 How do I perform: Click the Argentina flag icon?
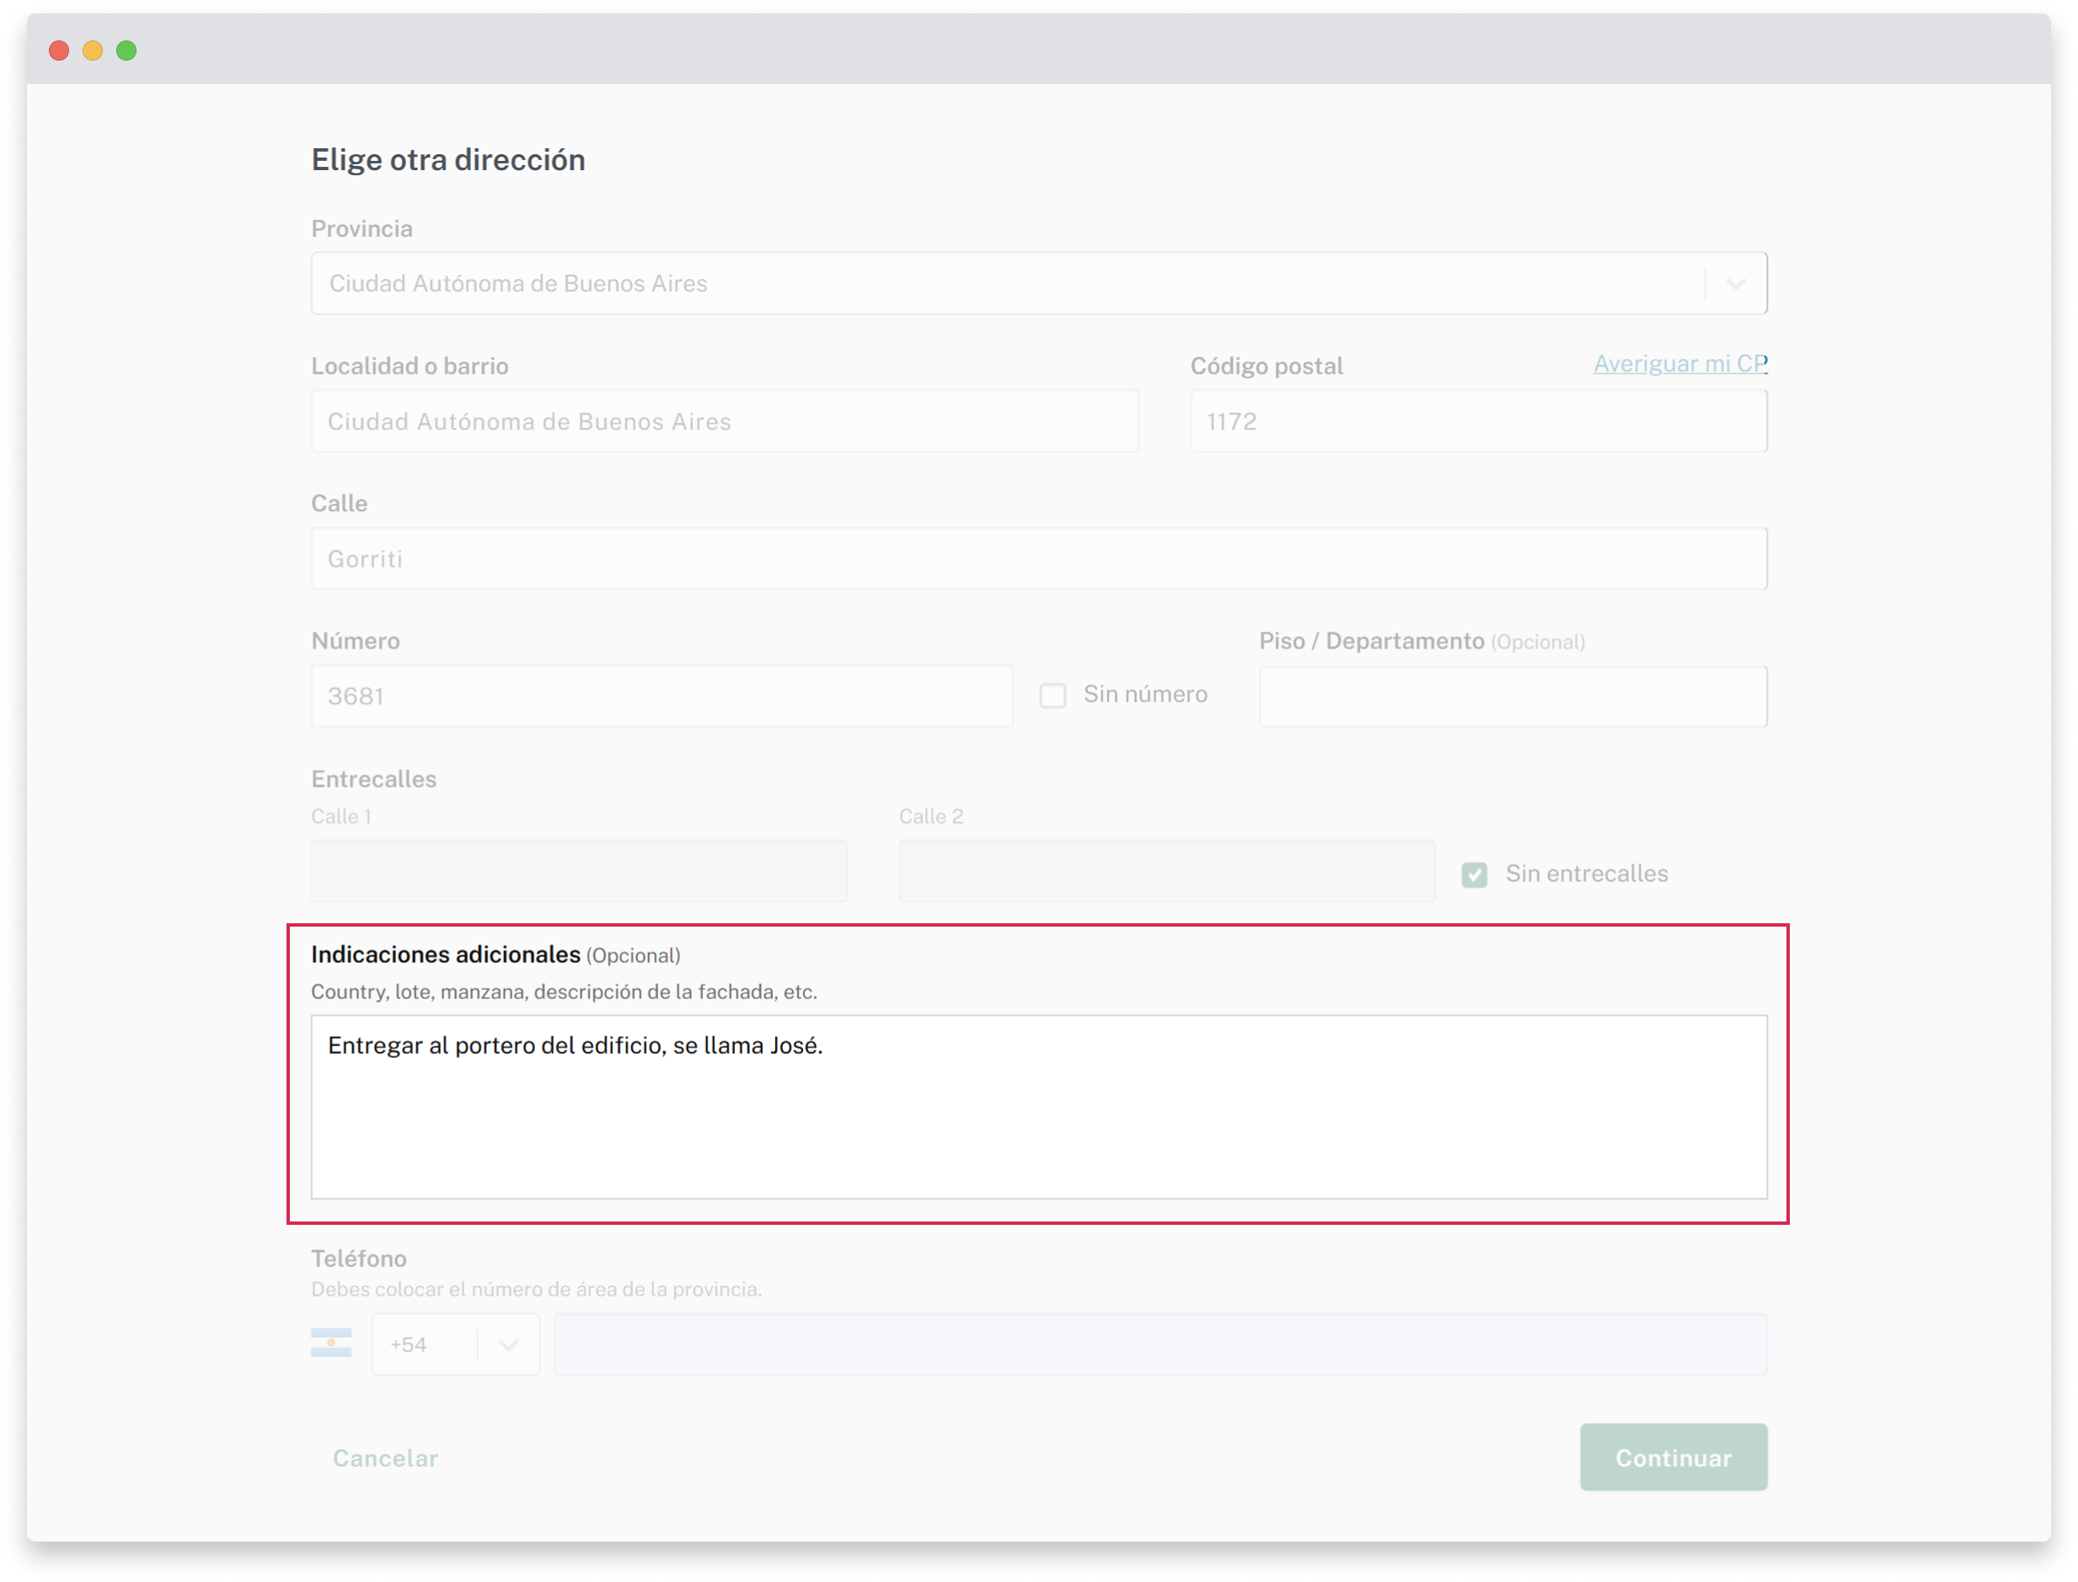click(x=330, y=1344)
